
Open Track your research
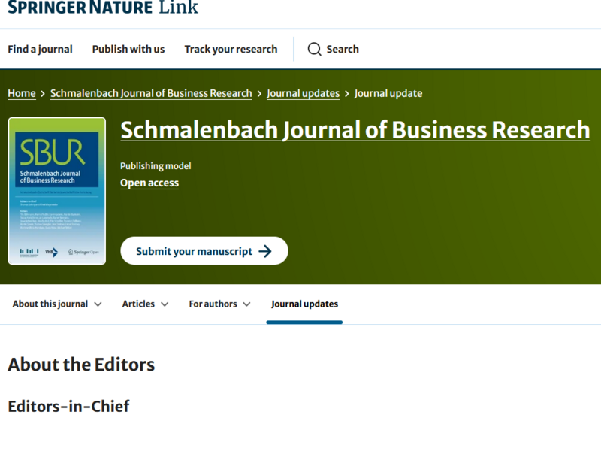231,49
